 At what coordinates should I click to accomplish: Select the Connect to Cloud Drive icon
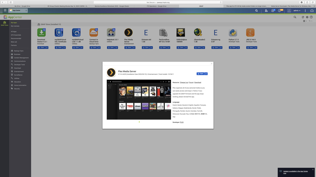coord(93,32)
